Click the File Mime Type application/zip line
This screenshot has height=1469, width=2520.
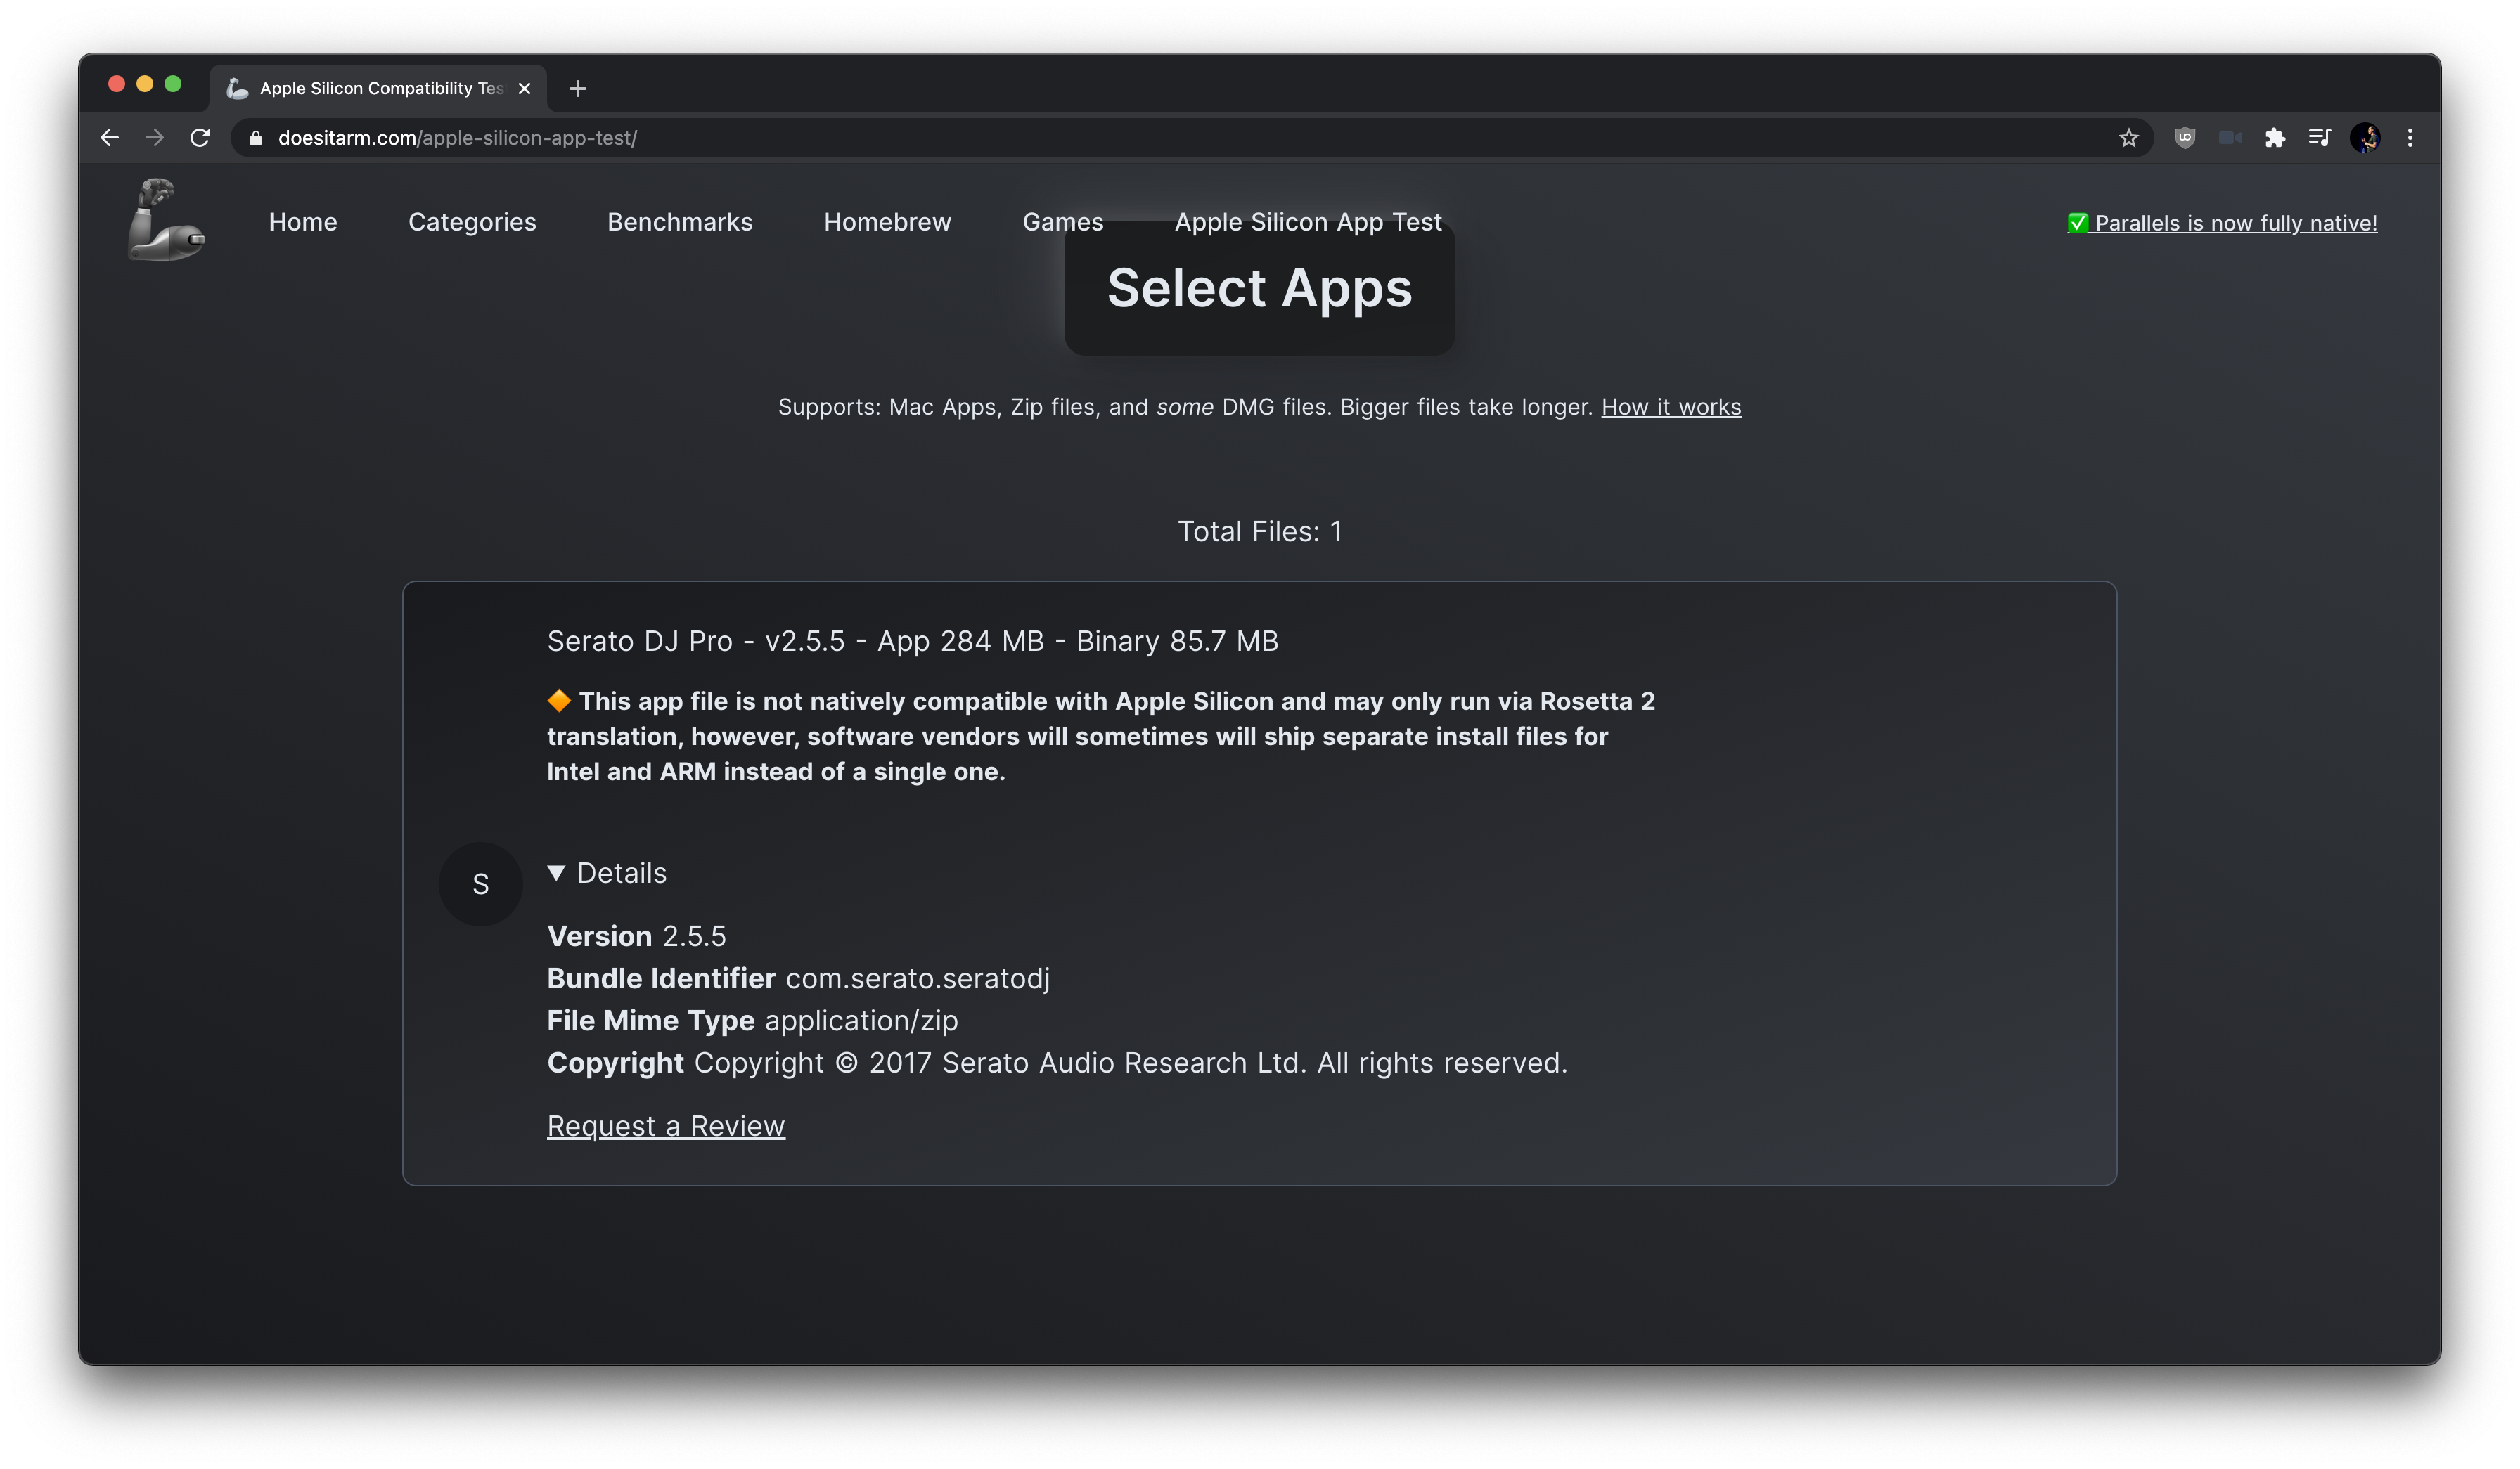pyautogui.click(x=752, y=1021)
